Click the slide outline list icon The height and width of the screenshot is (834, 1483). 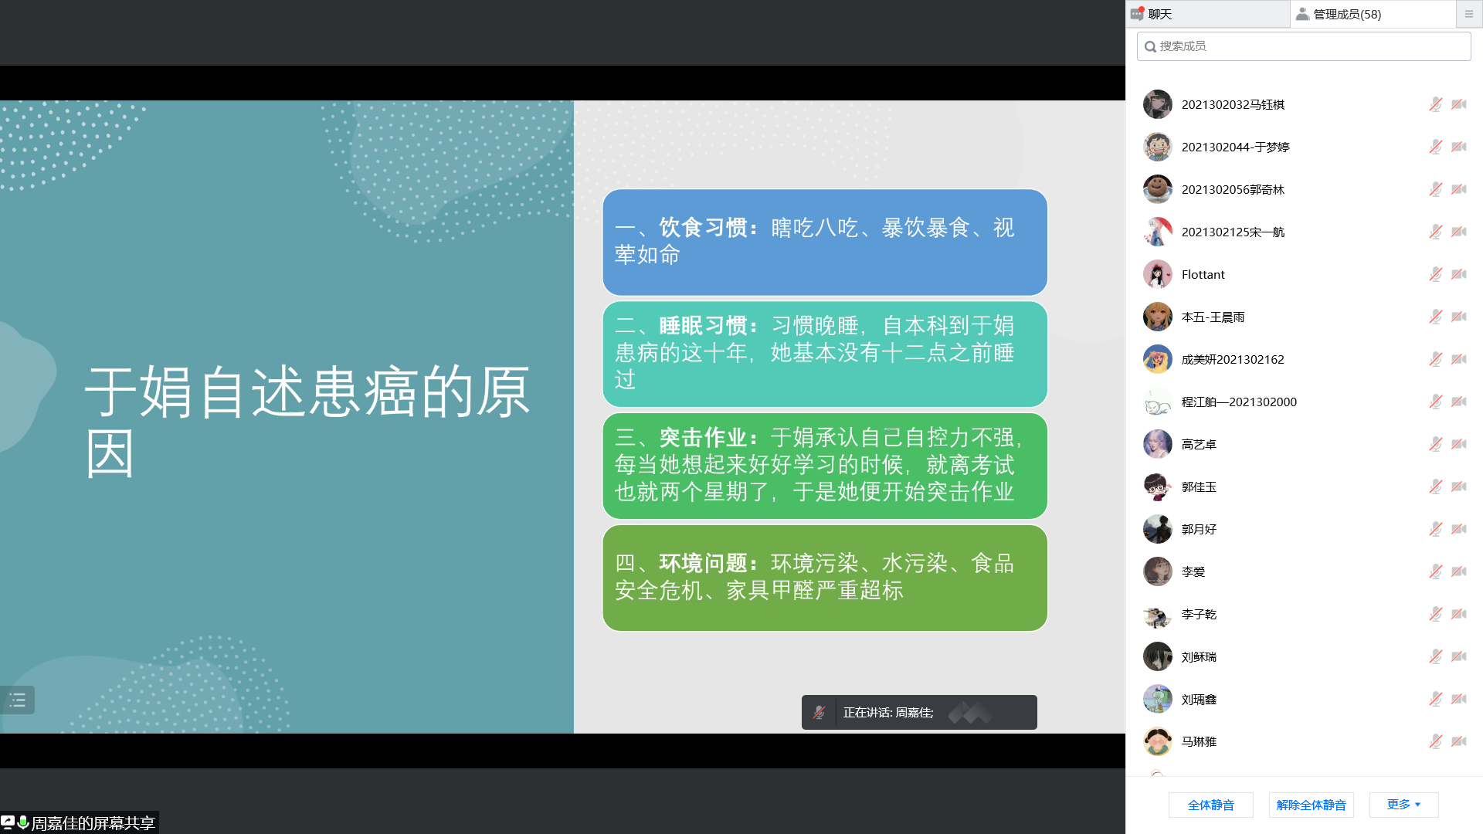click(17, 700)
